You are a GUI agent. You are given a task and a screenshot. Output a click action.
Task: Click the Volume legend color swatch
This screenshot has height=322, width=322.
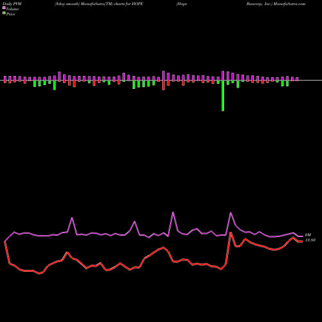pos(4,8)
